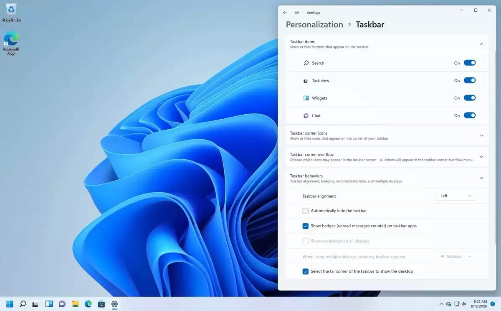Click the Search magnifier icon in Taskbar items

[306, 63]
